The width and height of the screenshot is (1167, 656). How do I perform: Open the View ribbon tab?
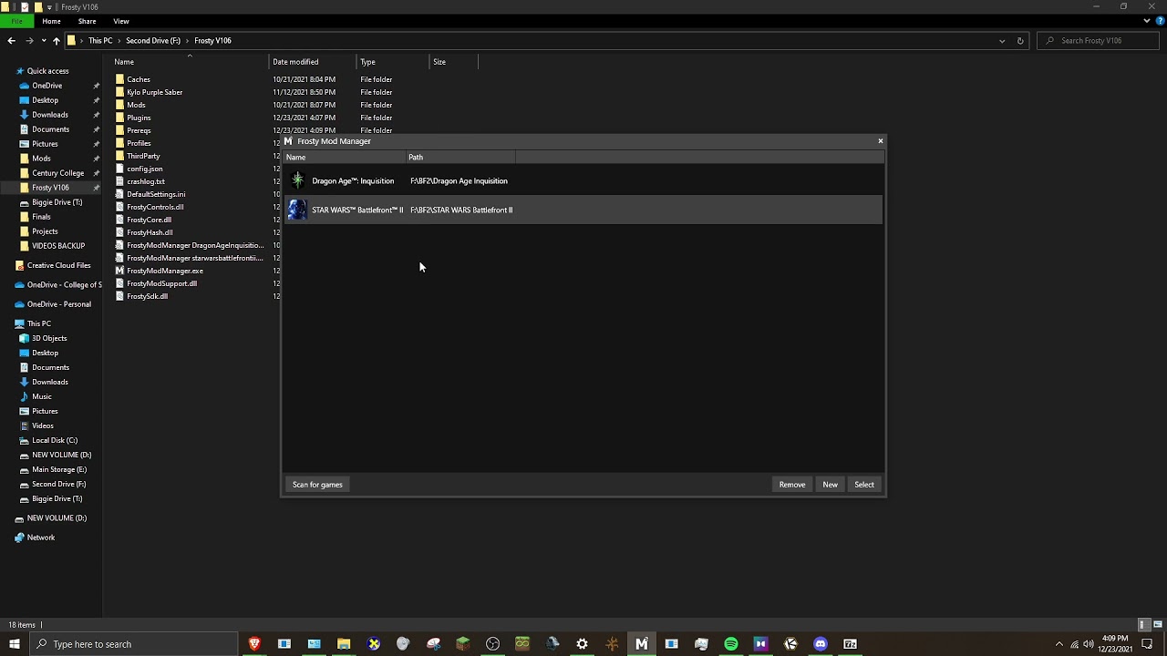(121, 21)
